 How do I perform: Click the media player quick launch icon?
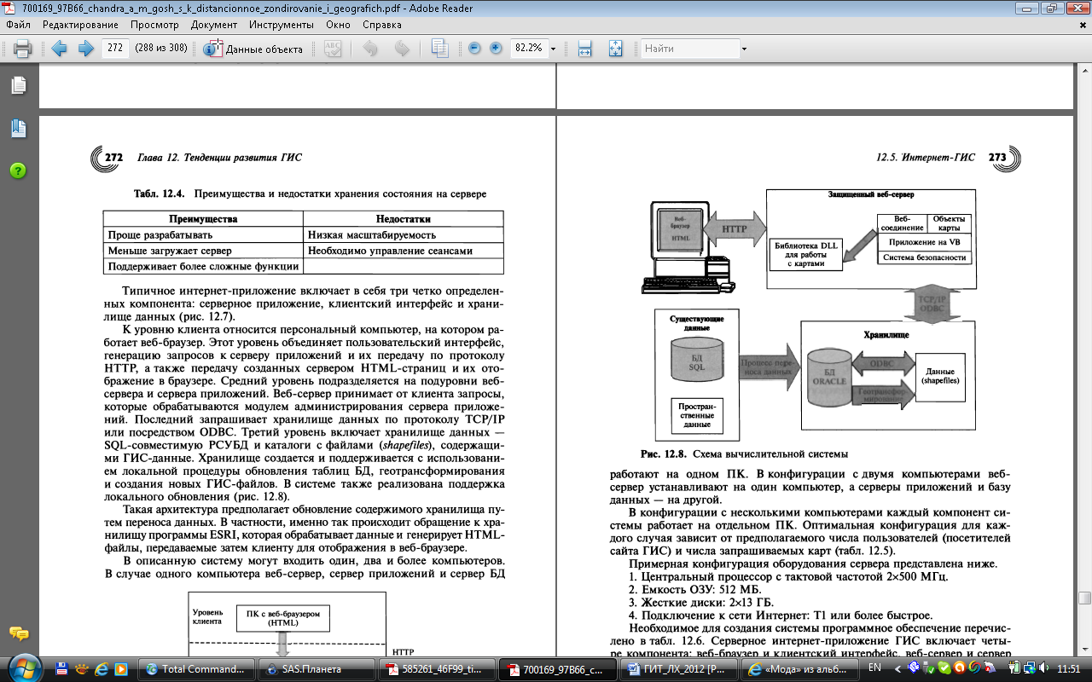122,669
